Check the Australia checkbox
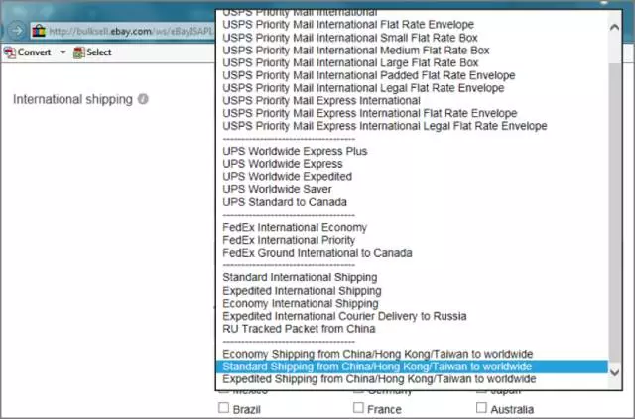 point(482,409)
